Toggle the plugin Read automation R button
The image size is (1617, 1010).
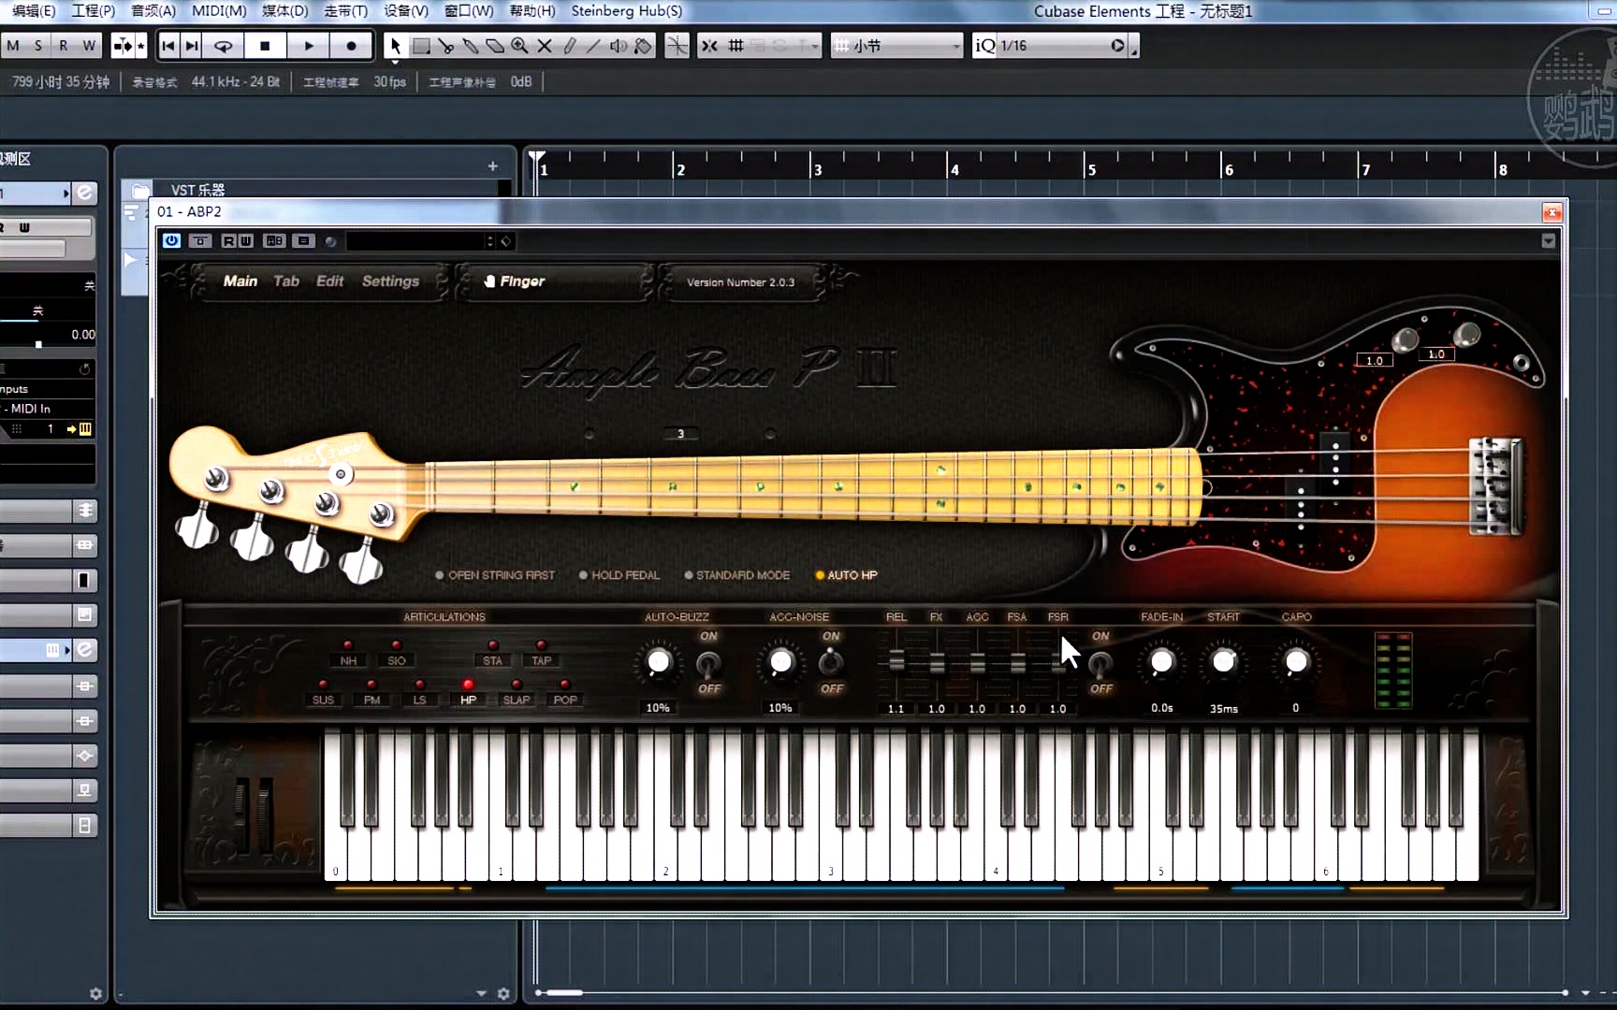click(x=228, y=241)
